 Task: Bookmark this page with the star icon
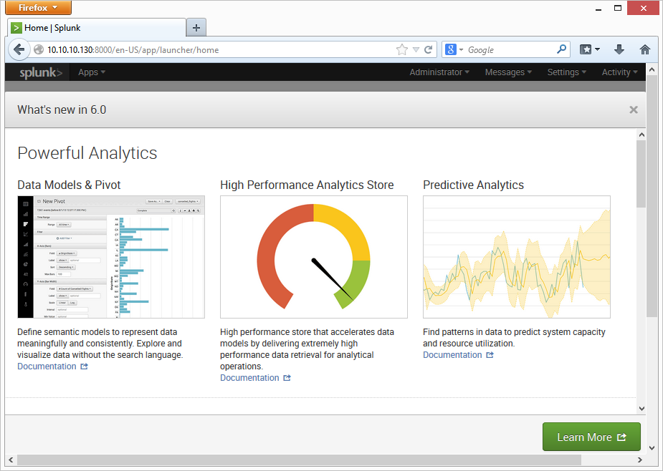pos(401,50)
